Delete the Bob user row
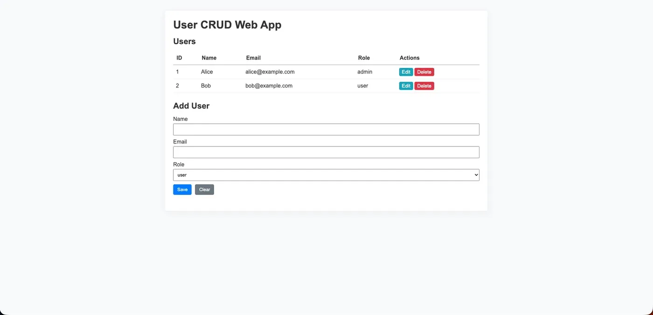 click(x=424, y=86)
